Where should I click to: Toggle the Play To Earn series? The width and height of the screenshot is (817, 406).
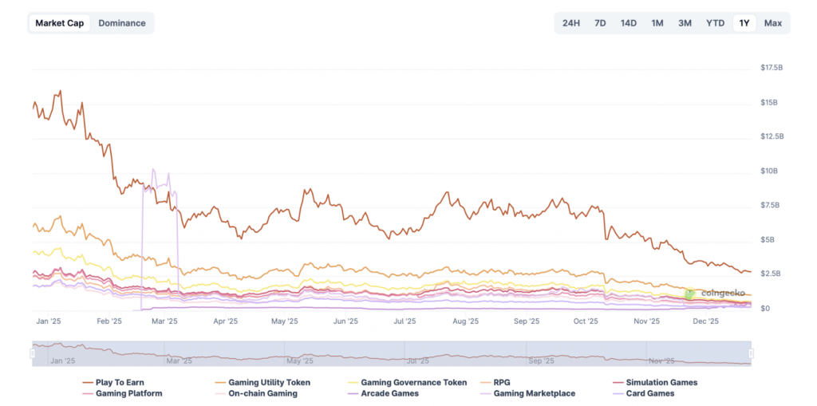pyautogui.click(x=119, y=382)
